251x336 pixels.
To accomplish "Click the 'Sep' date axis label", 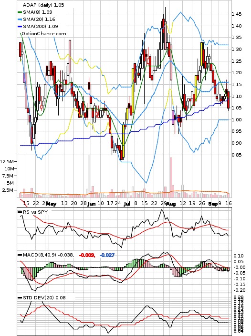I will click(213, 204).
